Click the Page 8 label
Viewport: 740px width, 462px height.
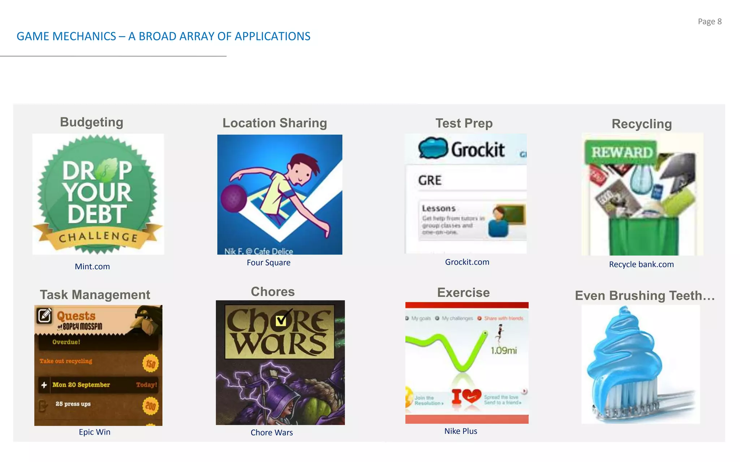pyautogui.click(x=710, y=21)
